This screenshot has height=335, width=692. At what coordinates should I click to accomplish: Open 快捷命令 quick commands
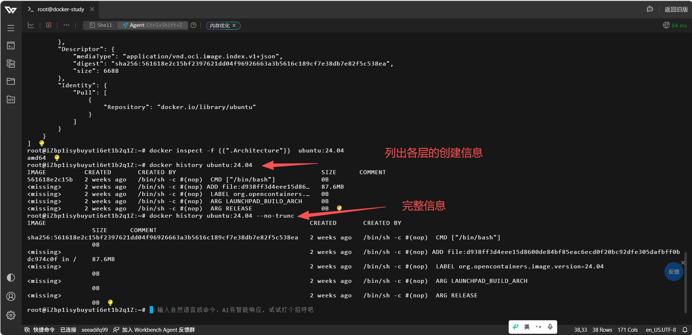click(x=40, y=330)
